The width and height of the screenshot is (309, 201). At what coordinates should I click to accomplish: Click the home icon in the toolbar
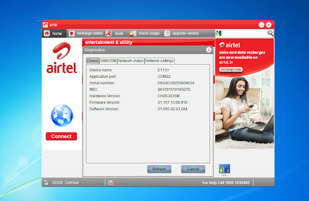coord(47,33)
